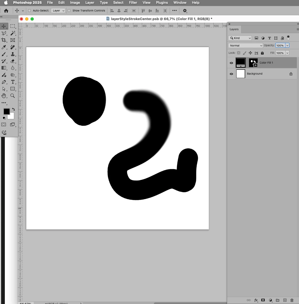Image resolution: width=299 pixels, height=304 pixels.
Task: Open the Photoshop 2025 app menu
Action: (27, 2)
